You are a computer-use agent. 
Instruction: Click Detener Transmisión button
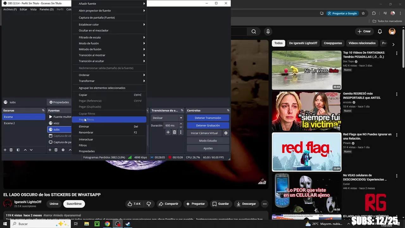point(208,118)
